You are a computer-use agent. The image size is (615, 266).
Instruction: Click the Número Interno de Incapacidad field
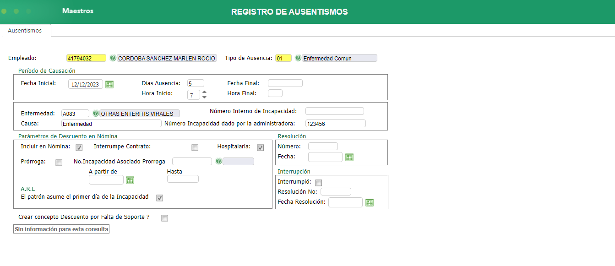[334, 111]
